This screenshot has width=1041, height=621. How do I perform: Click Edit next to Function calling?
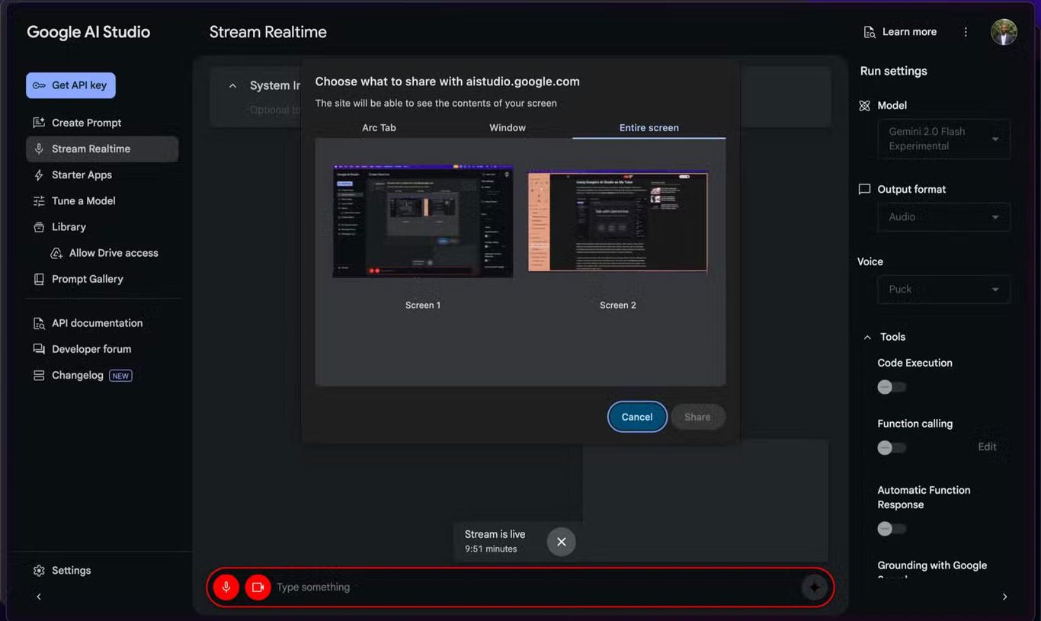[987, 447]
